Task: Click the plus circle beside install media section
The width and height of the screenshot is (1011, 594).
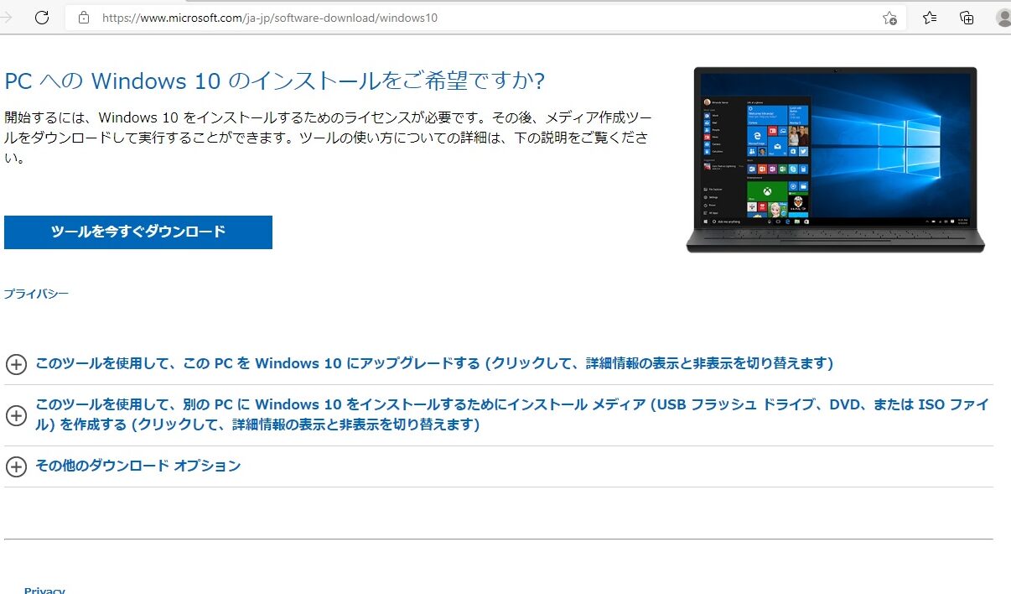Action: (x=16, y=415)
